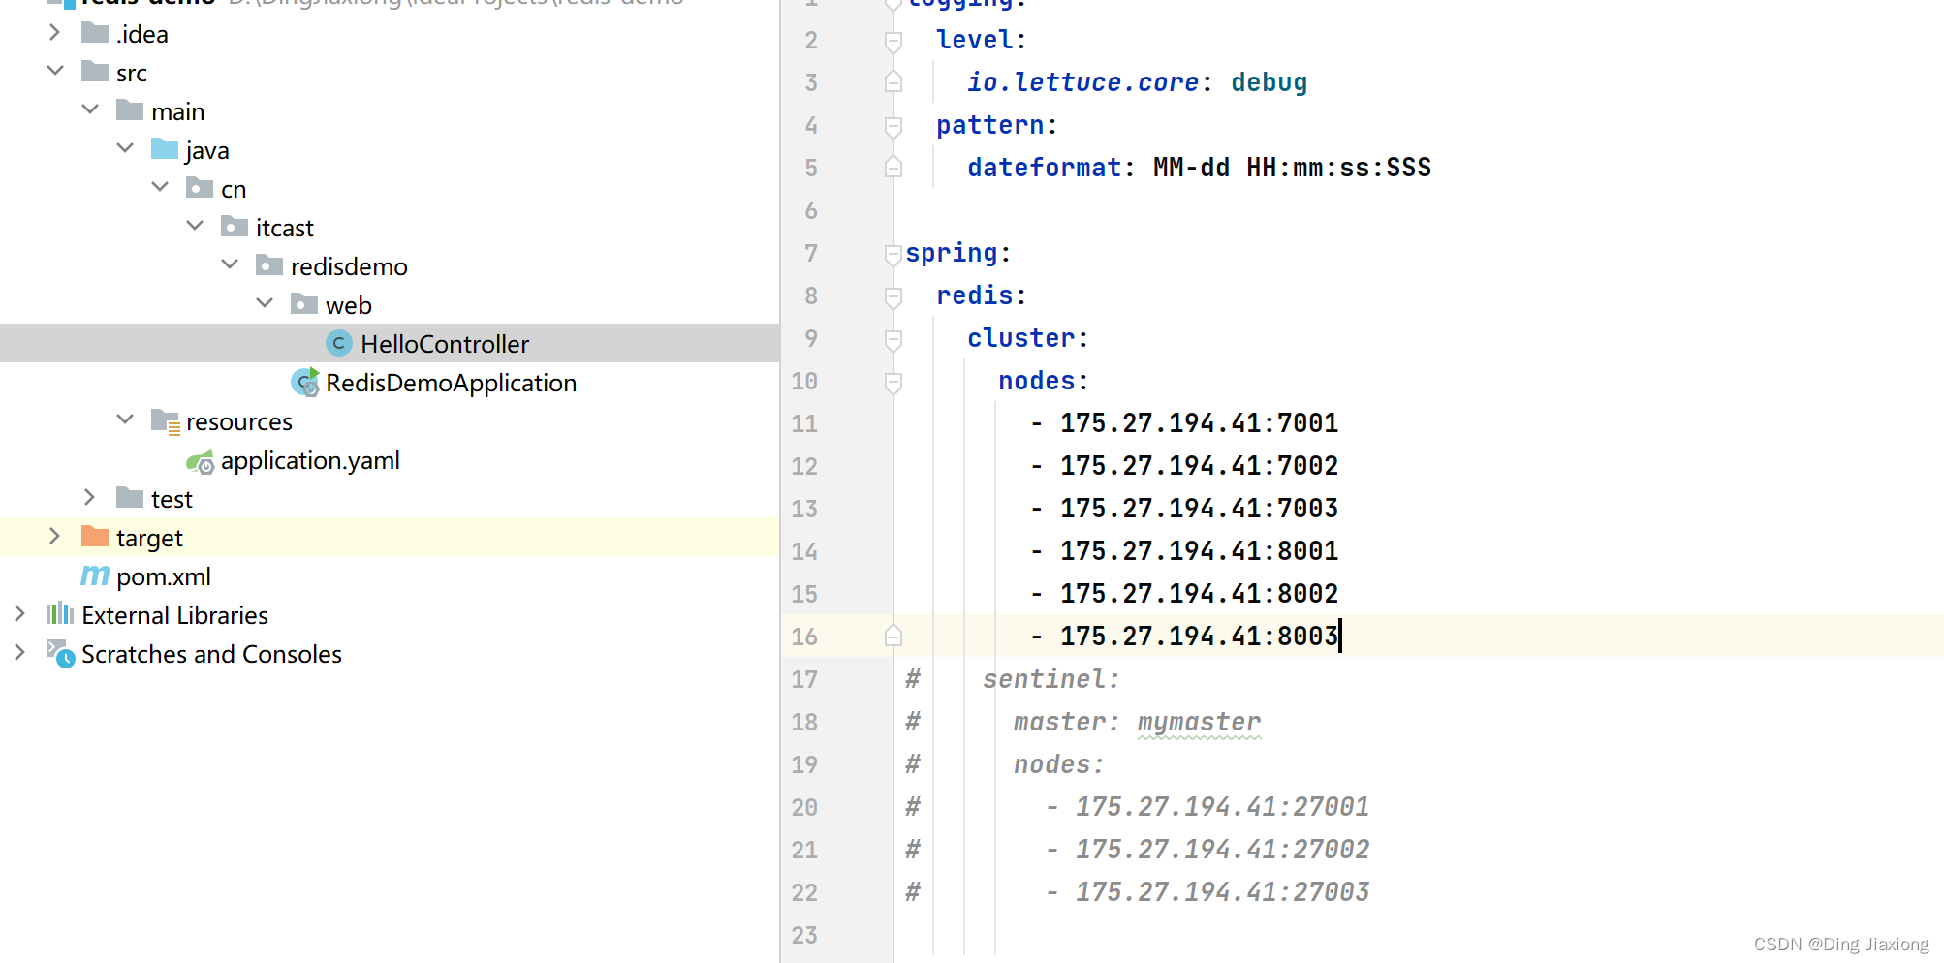The image size is (1944, 963).
Task: Click line number 17 in gutter
Action: [x=804, y=679]
